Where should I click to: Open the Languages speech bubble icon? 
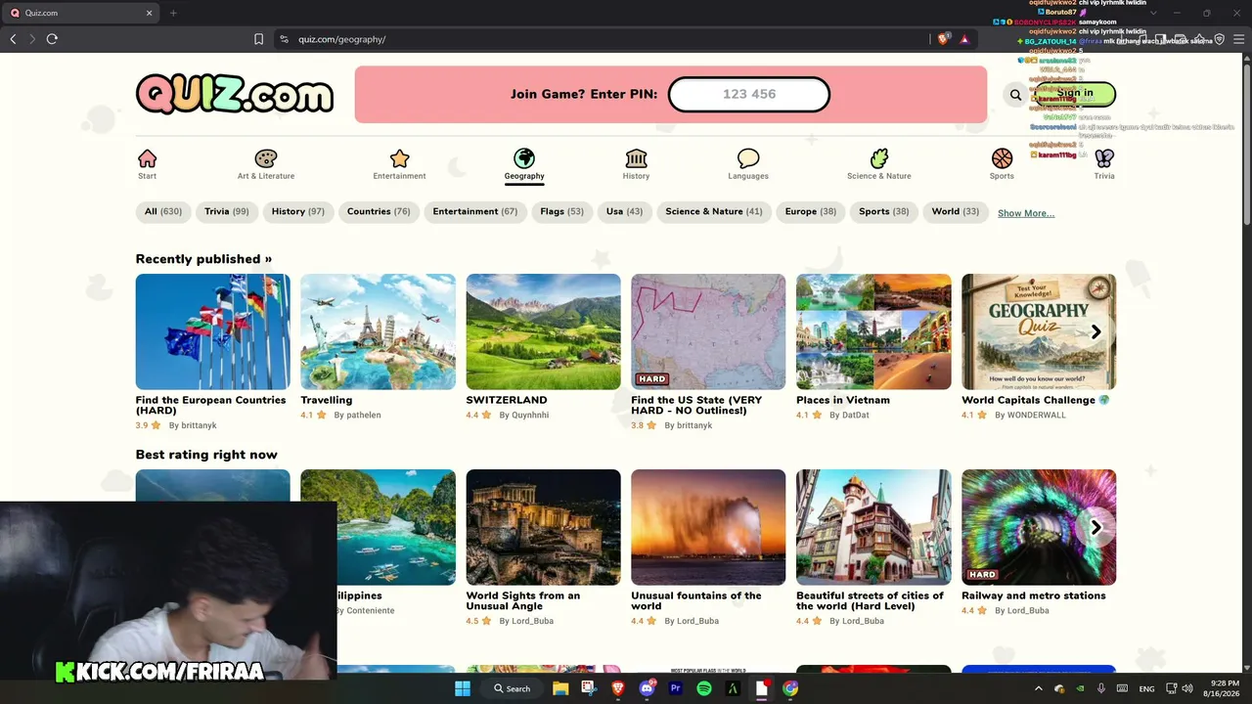pos(748,158)
